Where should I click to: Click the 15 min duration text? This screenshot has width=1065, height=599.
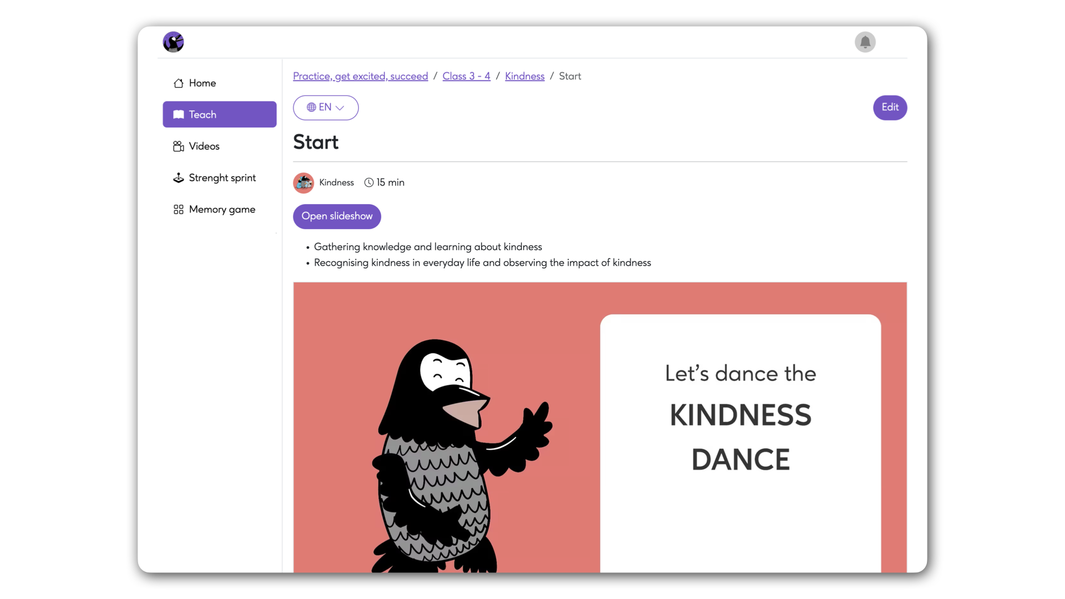point(390,182)
